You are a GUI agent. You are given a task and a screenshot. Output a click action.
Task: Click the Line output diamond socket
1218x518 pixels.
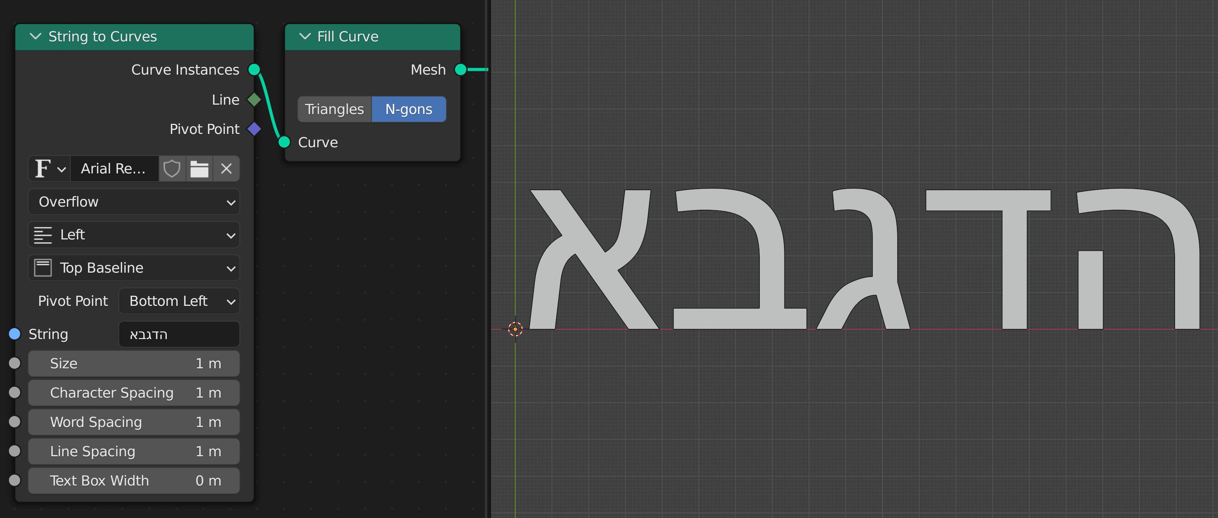click(x=254, y=99)
